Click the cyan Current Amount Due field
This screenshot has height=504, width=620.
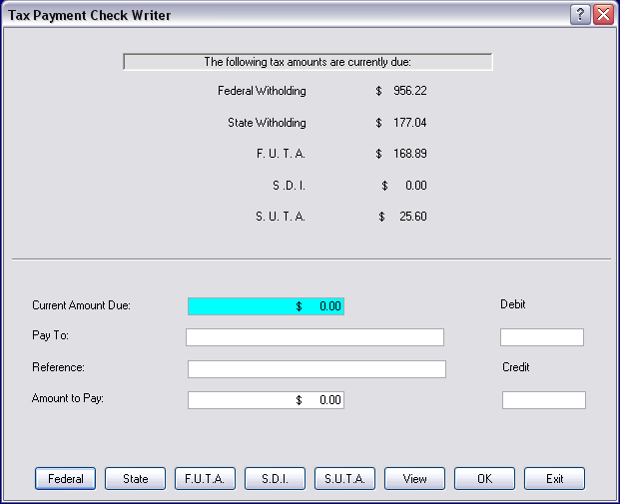pos(266,306)
